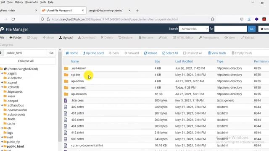Open the browser History menu
This screenshot has width=269, height=151.
pos(19,2)
